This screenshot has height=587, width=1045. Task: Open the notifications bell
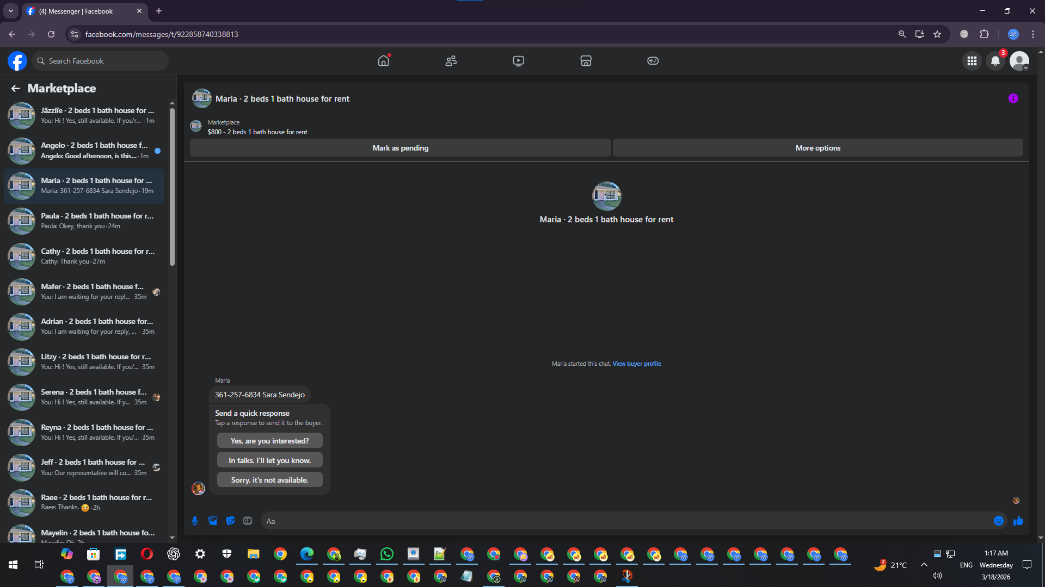coord(995,61)
